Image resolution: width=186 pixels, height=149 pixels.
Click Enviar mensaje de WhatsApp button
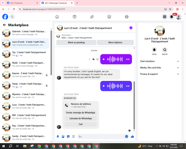[81, 112]
